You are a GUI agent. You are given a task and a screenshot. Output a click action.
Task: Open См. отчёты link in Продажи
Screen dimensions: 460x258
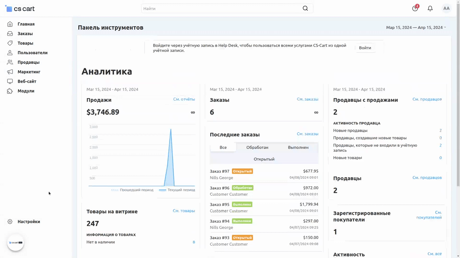(x=184, y=99)
